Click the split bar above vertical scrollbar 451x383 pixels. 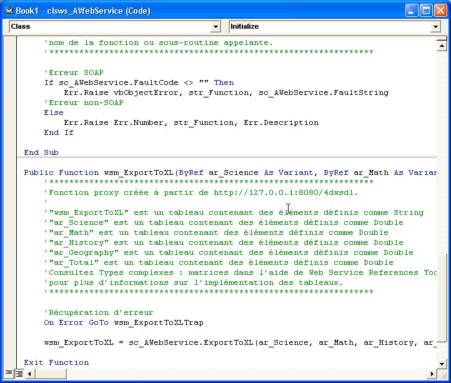[442, 38]
